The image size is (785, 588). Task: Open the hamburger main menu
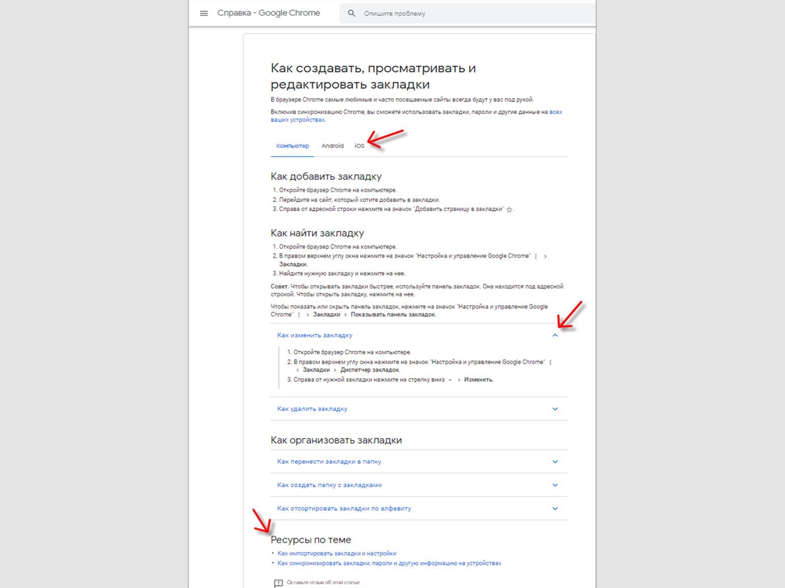tap(204, 13)
